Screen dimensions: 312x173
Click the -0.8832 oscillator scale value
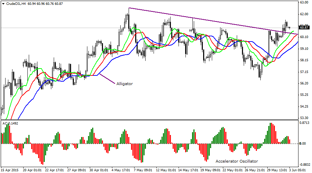pyautogui.click(x=304, y=165)
